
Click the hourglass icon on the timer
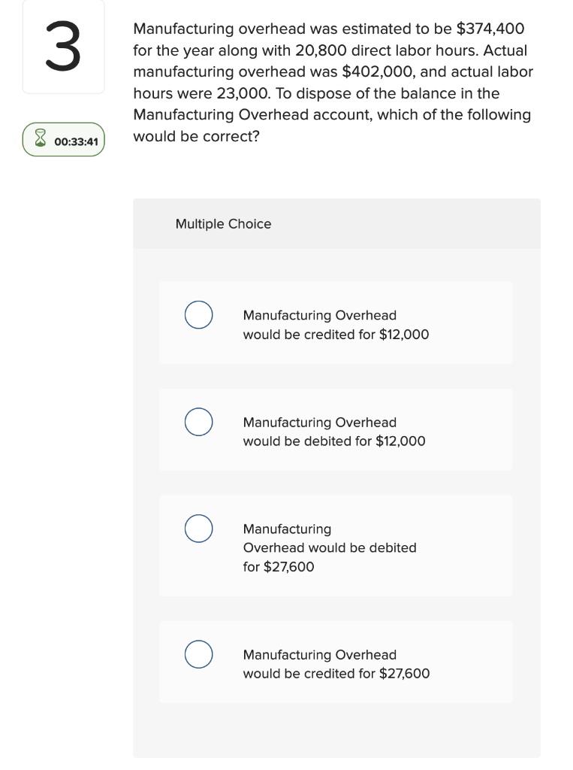[39, 139]
